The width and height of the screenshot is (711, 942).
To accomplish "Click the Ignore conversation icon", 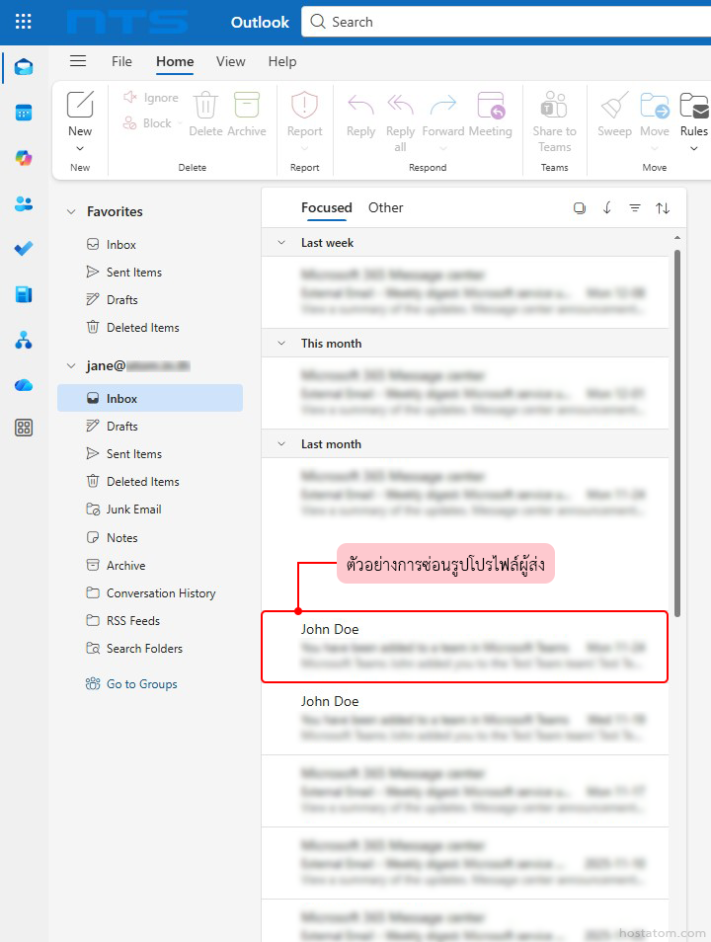I will [129, 97].
